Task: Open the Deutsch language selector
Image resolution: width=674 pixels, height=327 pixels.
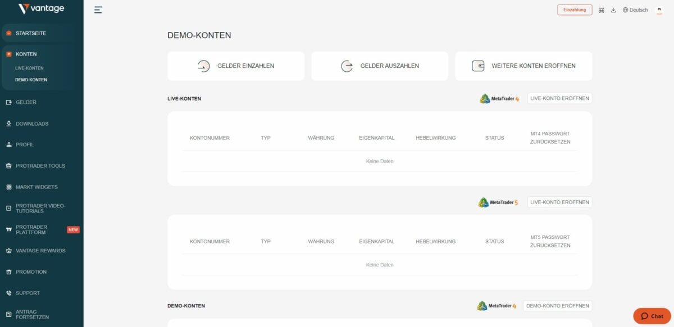Action: [x=634, y=10]
